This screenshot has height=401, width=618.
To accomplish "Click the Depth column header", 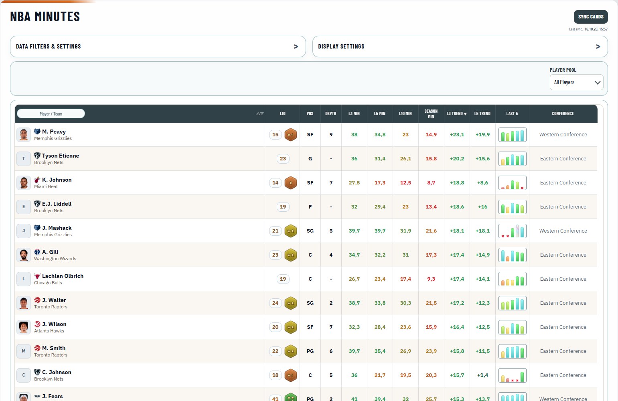I will [331, 114].
